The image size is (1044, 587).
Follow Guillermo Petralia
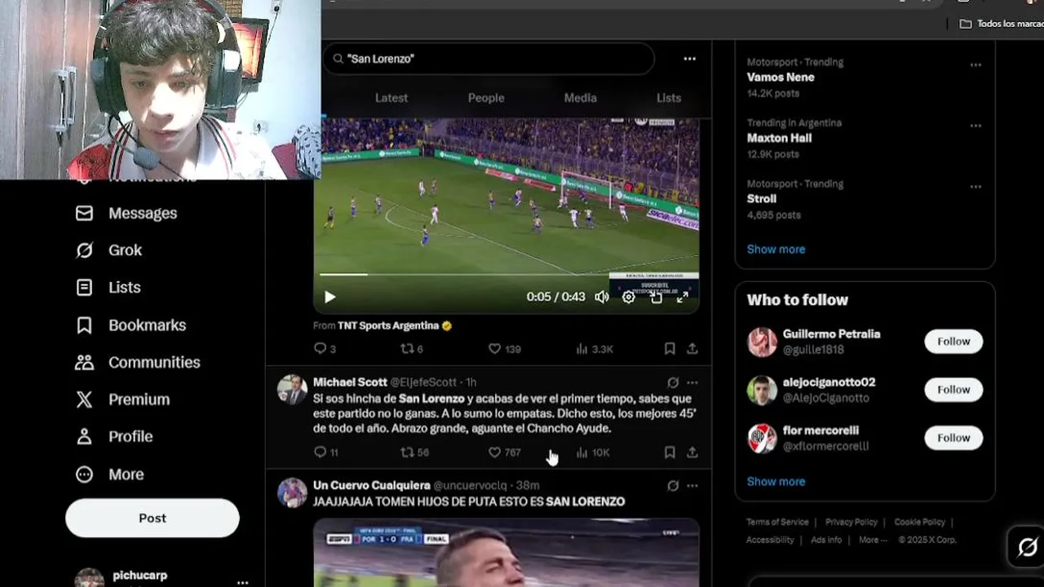pos(953,342)
